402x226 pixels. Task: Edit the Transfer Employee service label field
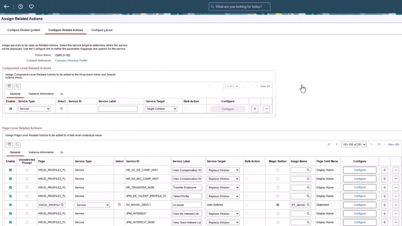[x=187, y=188]
